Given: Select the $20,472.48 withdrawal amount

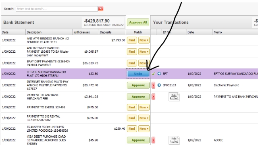Looking at the screenshot, I should 90,85.
